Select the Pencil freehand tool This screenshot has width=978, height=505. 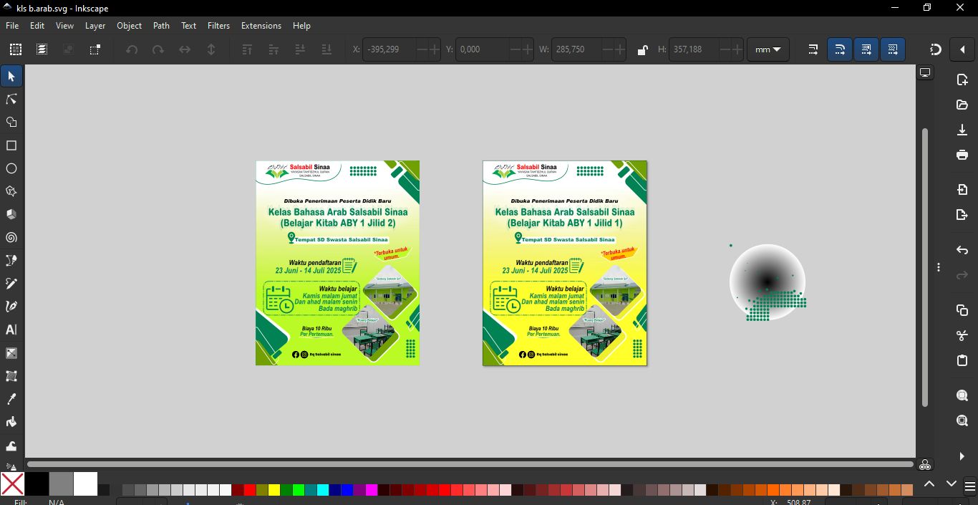point(11,284)
